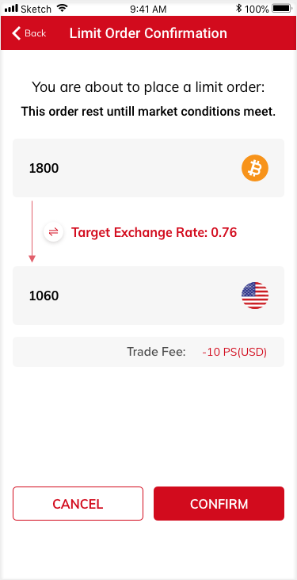Click the market conditions notice text
The width and height of the screenshot is (297, 580).
[x=148, y=112]
